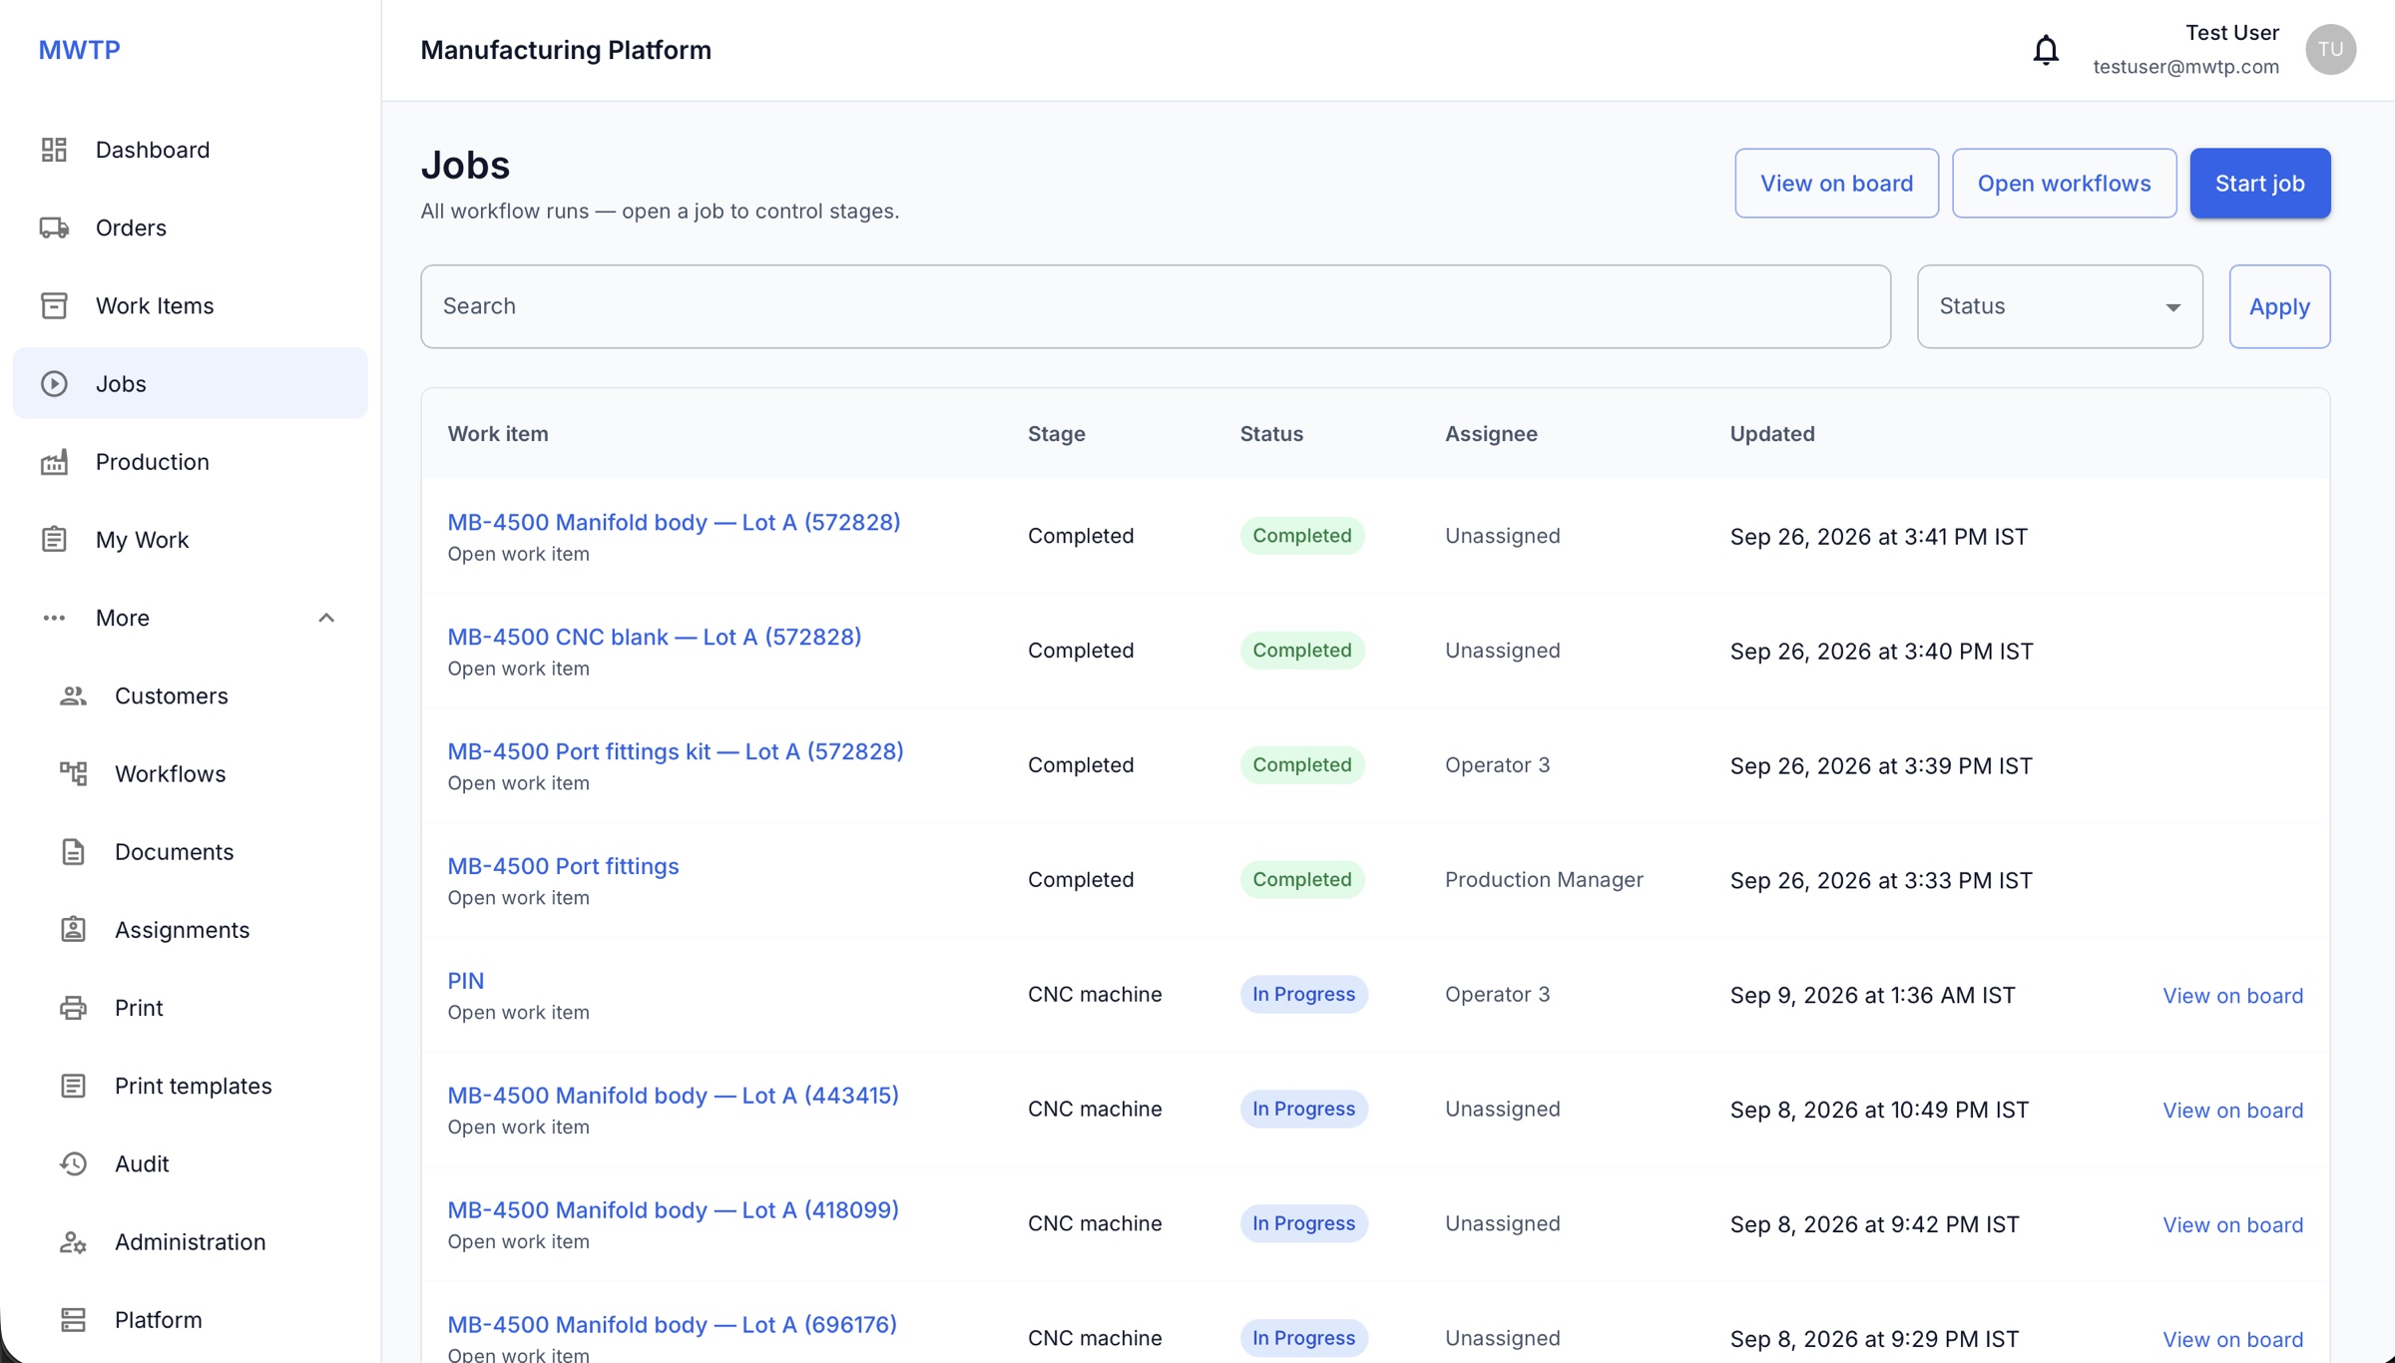Click the Administration user-gear icon
2395x1363 pixels.
point(73,1241)
